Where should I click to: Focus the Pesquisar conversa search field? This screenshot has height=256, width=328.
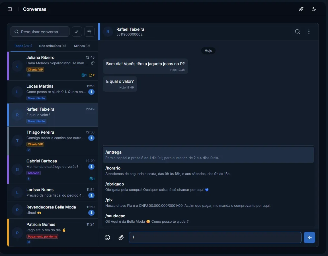[x=40, y=32]
